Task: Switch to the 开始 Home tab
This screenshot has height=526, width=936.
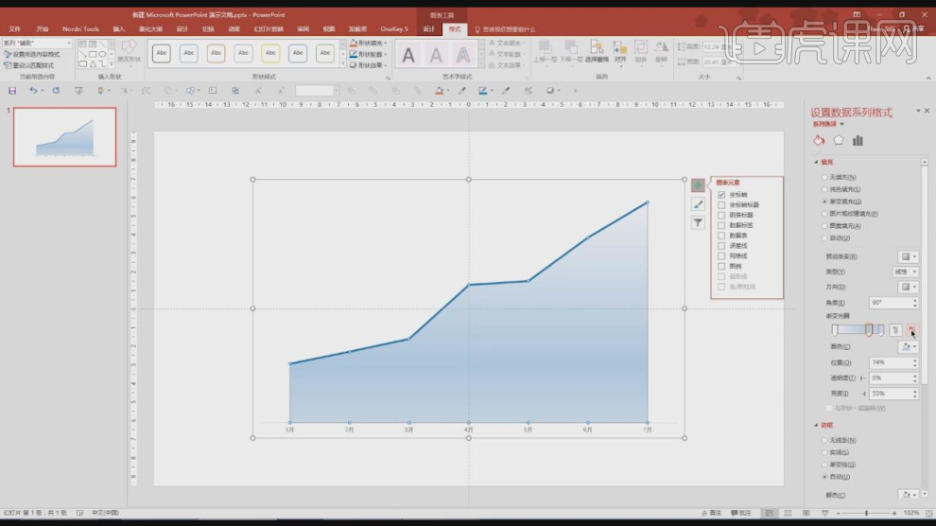Action: pyautogui.click(x=42, y=28)
